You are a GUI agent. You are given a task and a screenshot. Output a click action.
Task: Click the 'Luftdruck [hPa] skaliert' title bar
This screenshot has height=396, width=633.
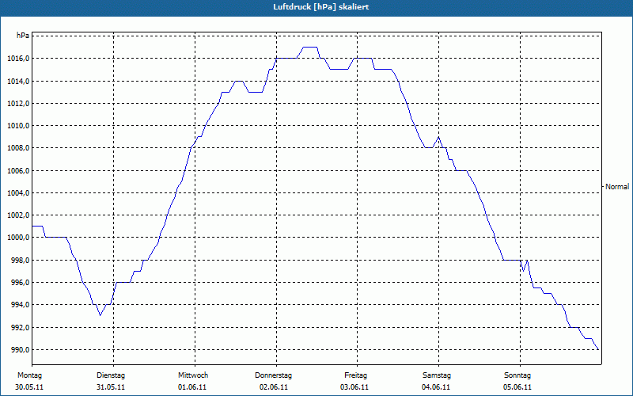coord(316,7)
